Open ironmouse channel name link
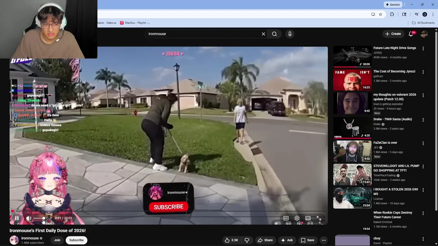Viewport: 438px width, 246px height. coord(30,238)
